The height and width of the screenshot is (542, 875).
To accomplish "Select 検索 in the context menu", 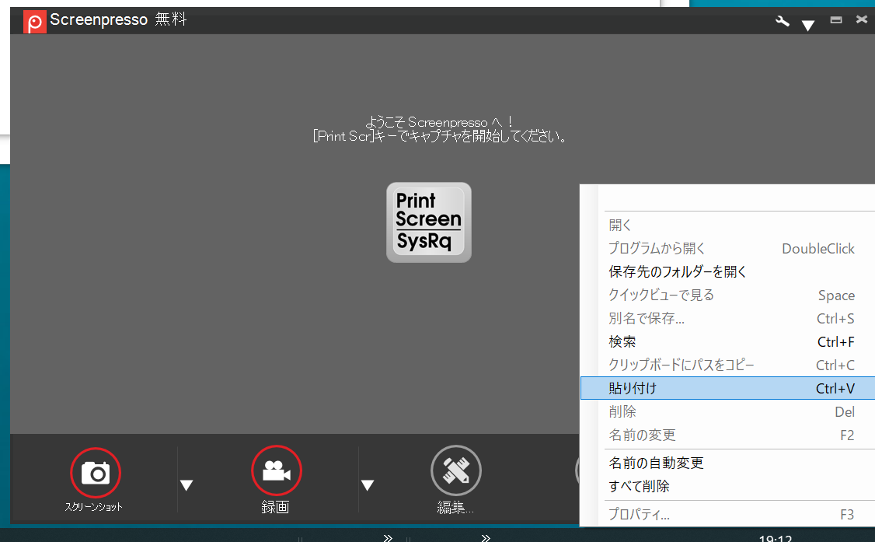I will click(x=727, y=341).
